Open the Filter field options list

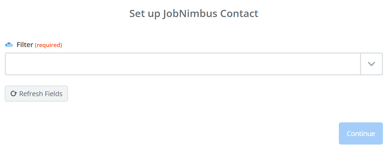(x=371, y=64)
